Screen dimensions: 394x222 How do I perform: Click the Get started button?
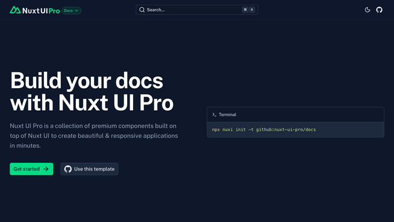(x=31, y=169)
